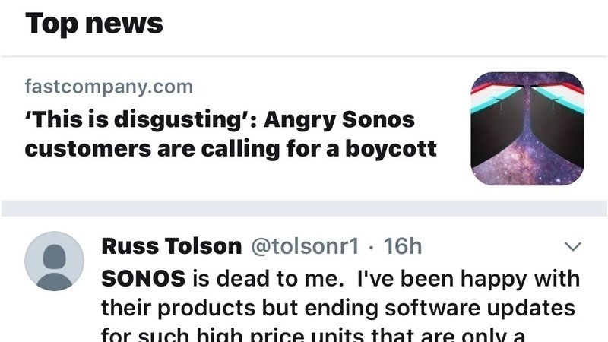Viewport: 608px width, 342px height.
Task: Click the 16h tweet timestamp
Action: (402, 246)
